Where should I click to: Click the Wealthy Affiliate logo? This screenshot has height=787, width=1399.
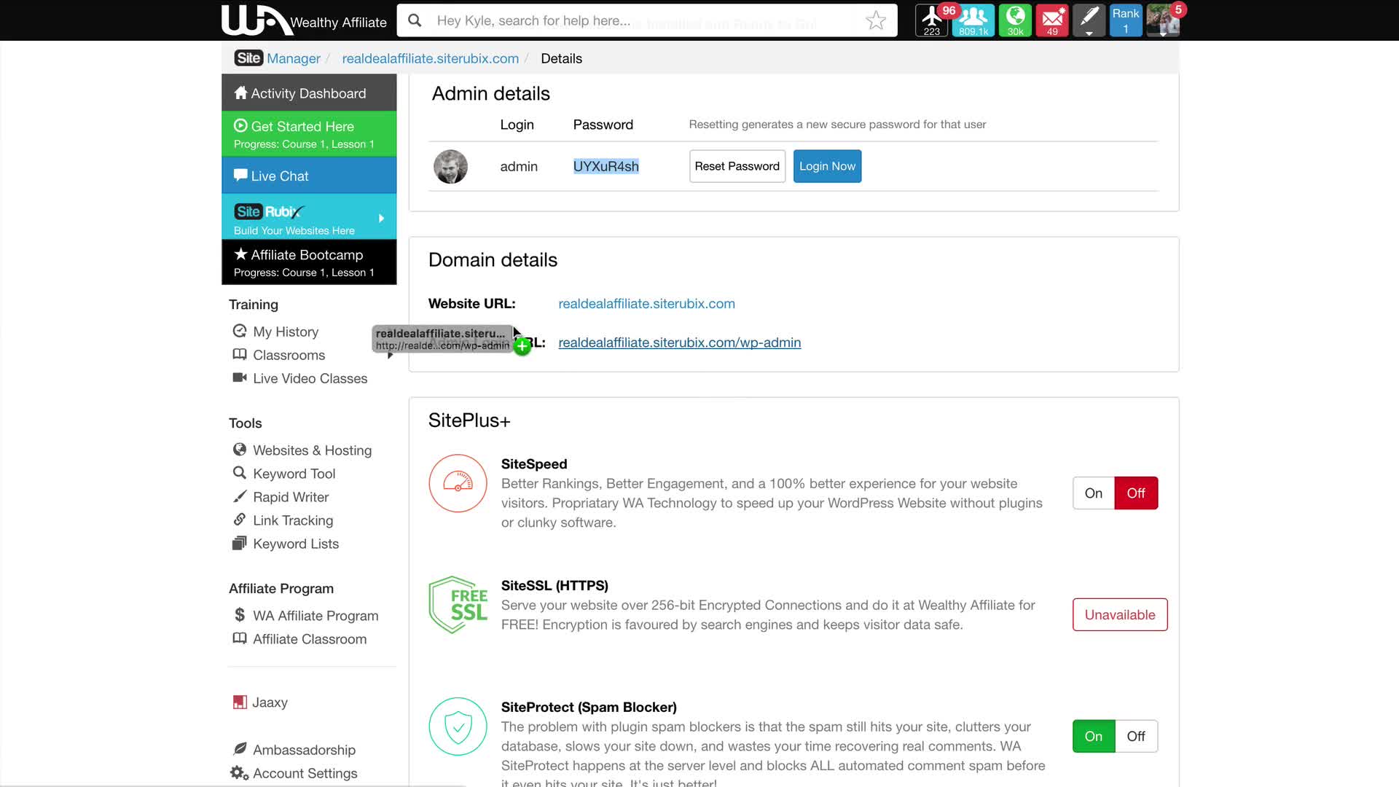[304, 20]
